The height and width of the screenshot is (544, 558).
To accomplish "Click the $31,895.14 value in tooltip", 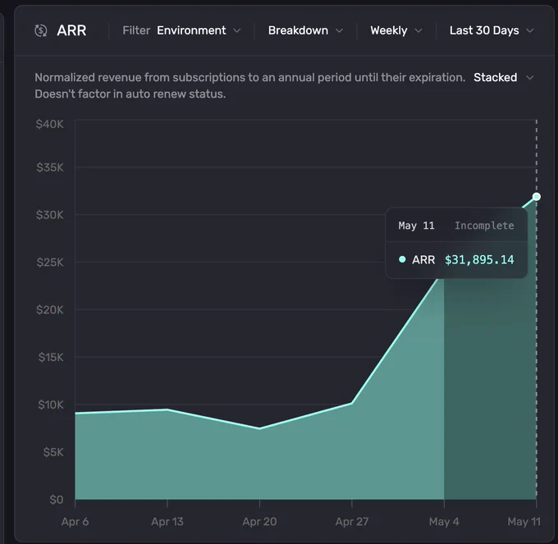I will coord(479,260).
